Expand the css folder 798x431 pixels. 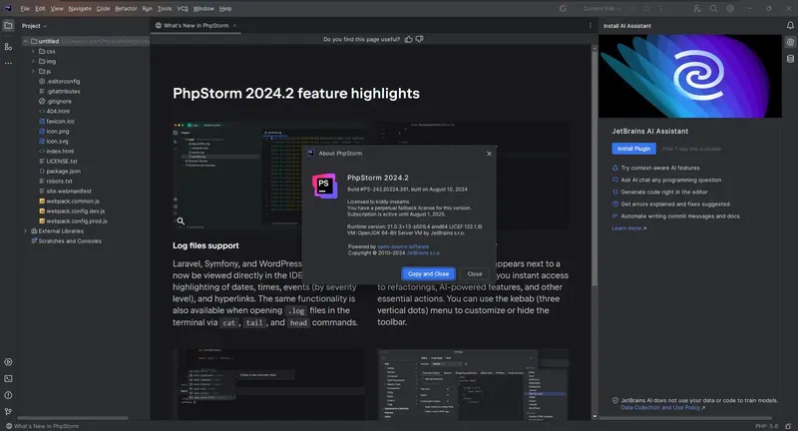tap(34, 52)
